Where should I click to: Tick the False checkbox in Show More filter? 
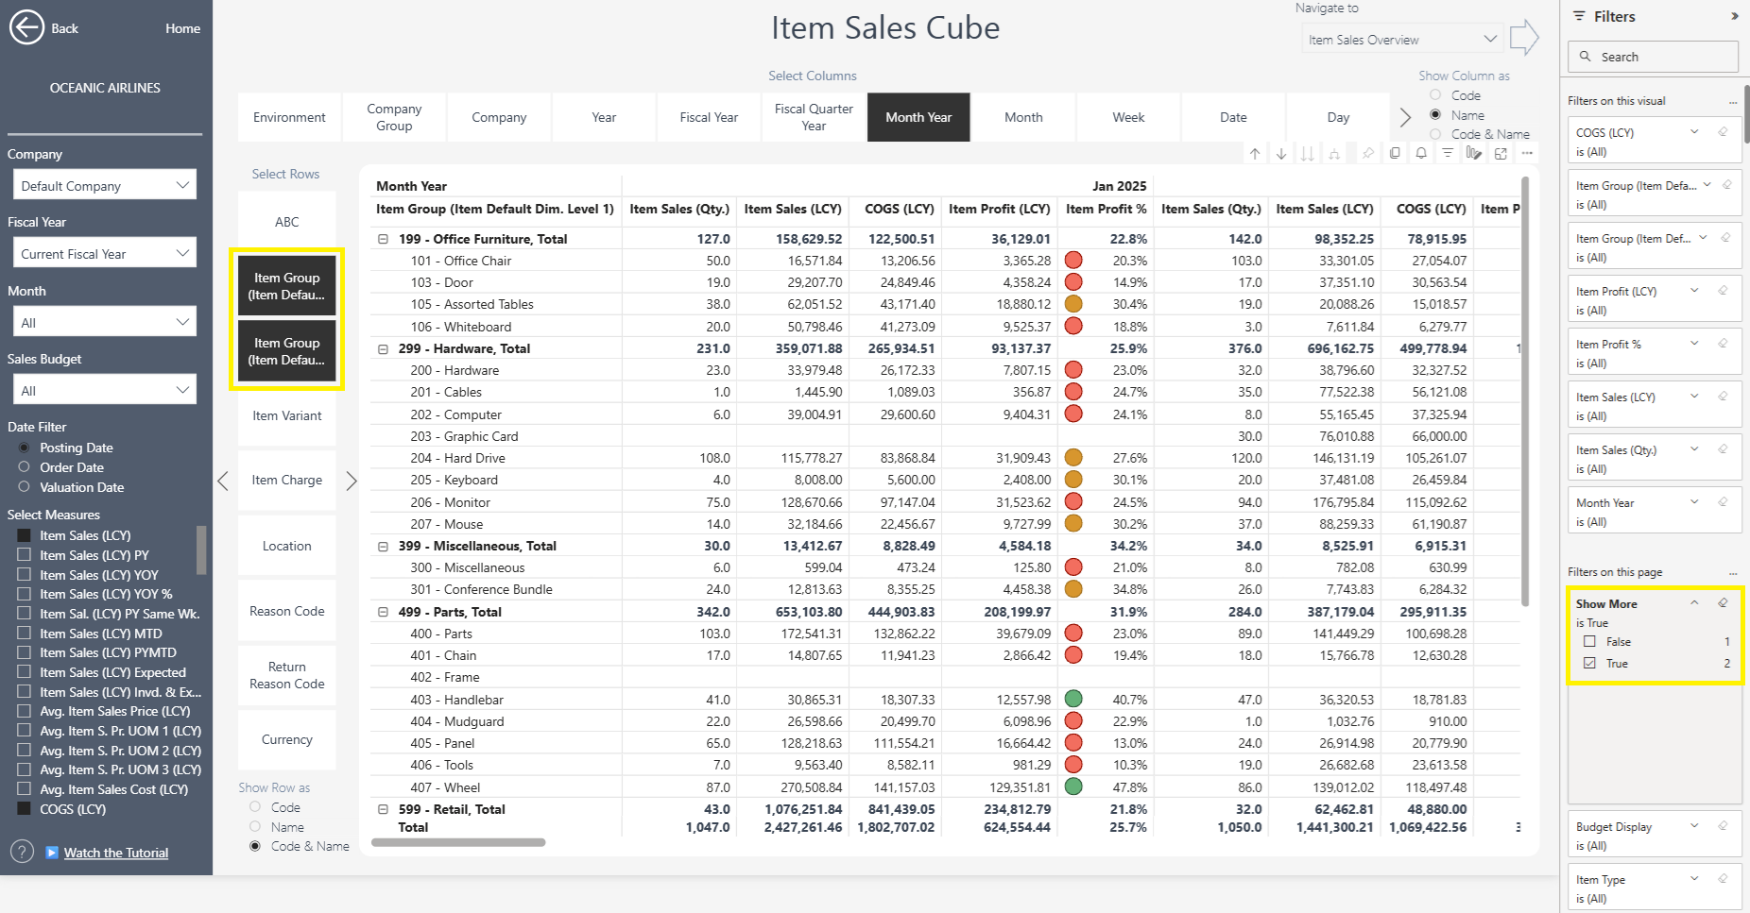[1589, 642]
